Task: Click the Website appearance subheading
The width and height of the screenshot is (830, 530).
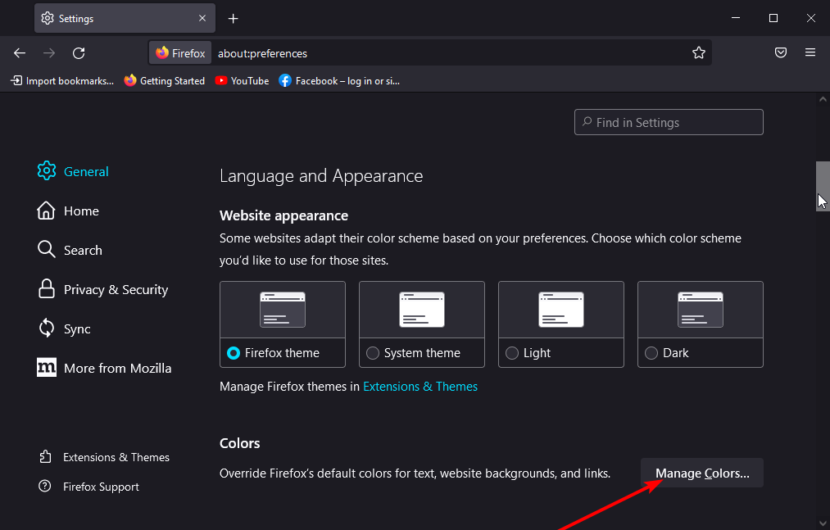Action: (283, 215)
